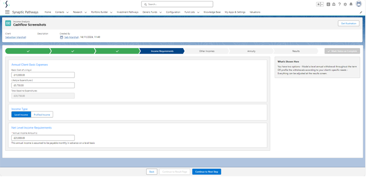Open the App Launcher grid icon
The width and height of the screenshot is (367, 177).
7,12
